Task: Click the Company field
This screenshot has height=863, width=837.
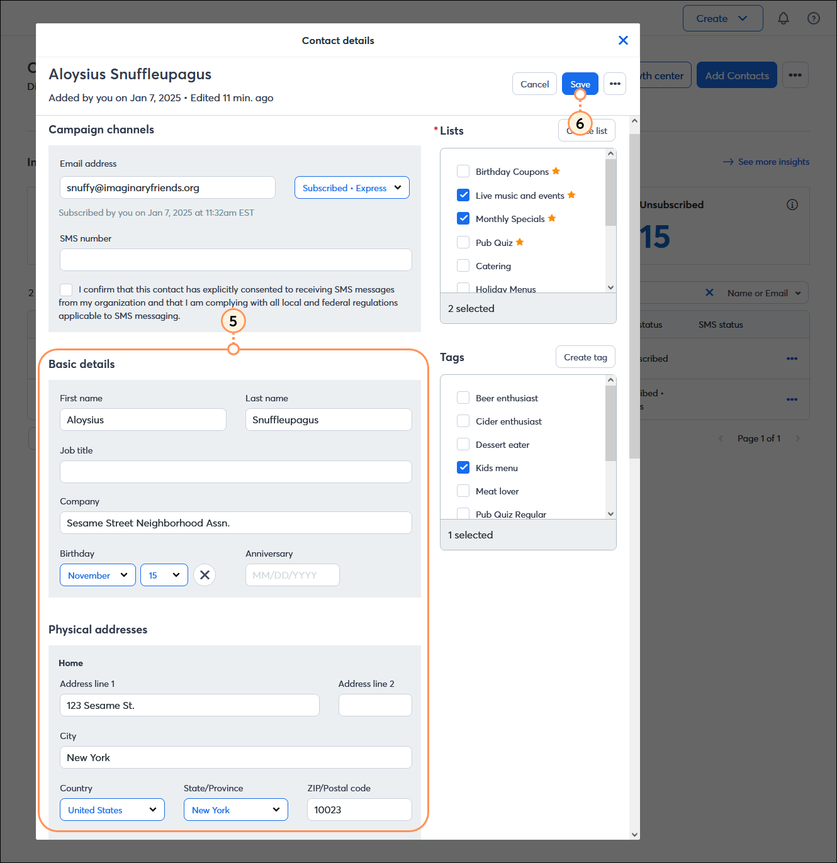Action: 236,523
